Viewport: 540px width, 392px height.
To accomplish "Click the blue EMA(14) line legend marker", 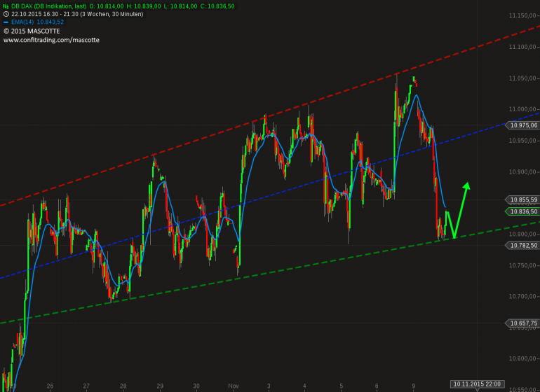I will tap(6, 22).
